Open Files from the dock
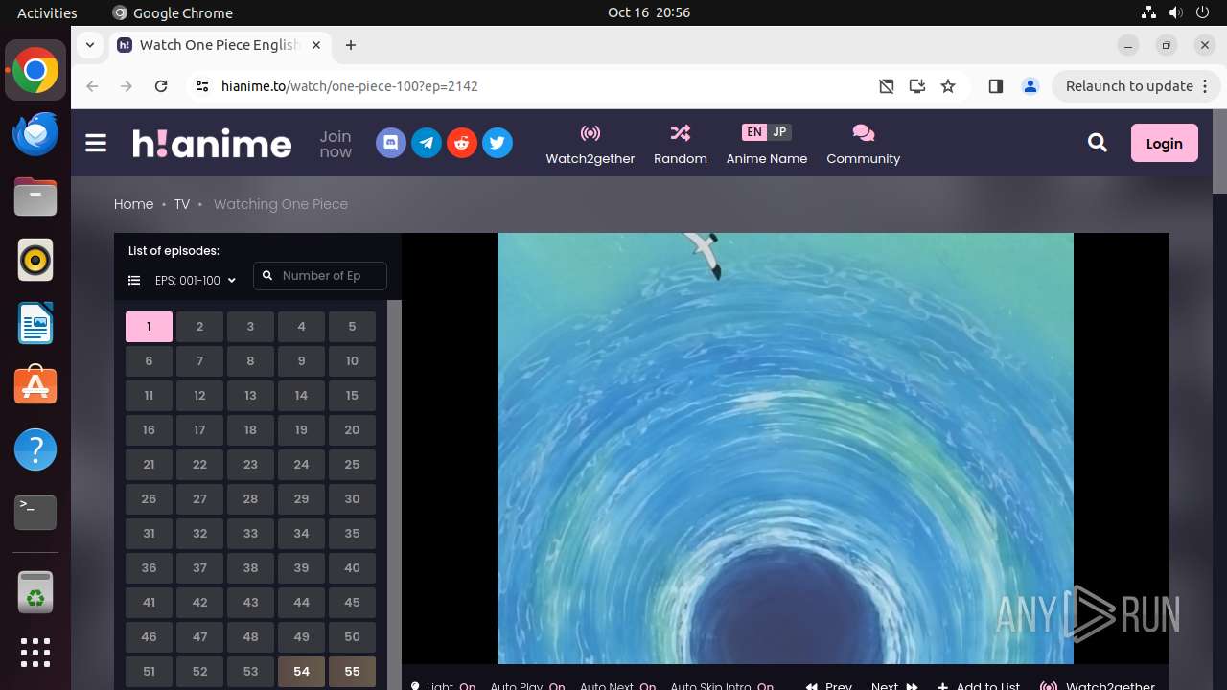 tap(35, 196)
